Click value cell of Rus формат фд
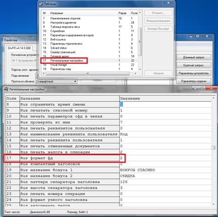Viewport: 218px width, 217px height. tap(165, 158)
